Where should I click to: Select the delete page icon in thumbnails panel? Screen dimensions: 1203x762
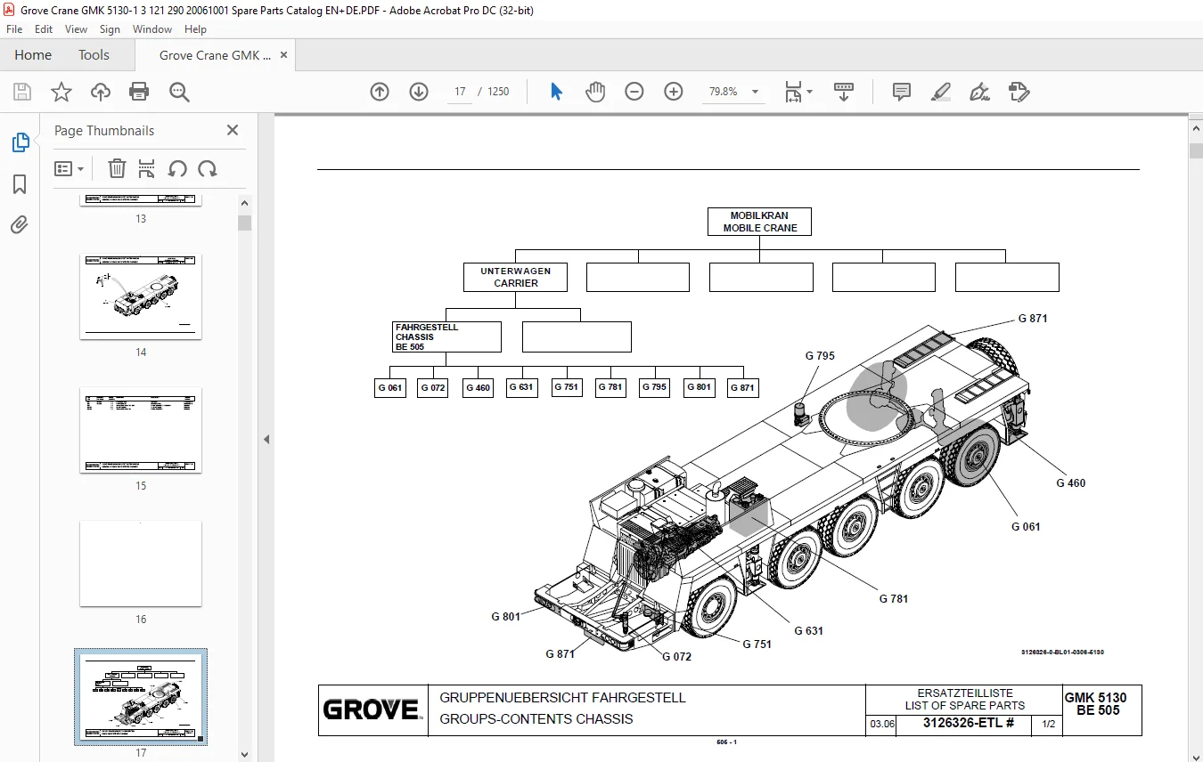pyautogui.click(x=117, y=168)
